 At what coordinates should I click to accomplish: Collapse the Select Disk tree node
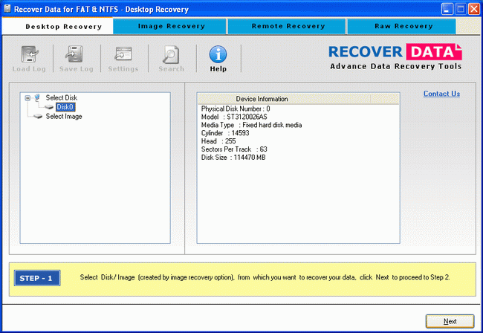27,98
